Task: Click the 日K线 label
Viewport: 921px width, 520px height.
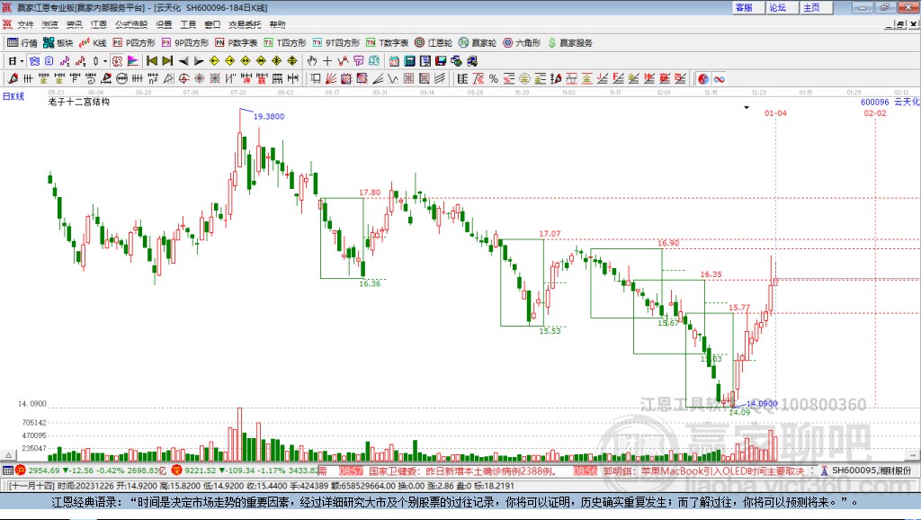Action: click(13, 96)
